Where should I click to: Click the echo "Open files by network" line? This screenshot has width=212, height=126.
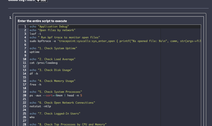(x=52, y=30)
